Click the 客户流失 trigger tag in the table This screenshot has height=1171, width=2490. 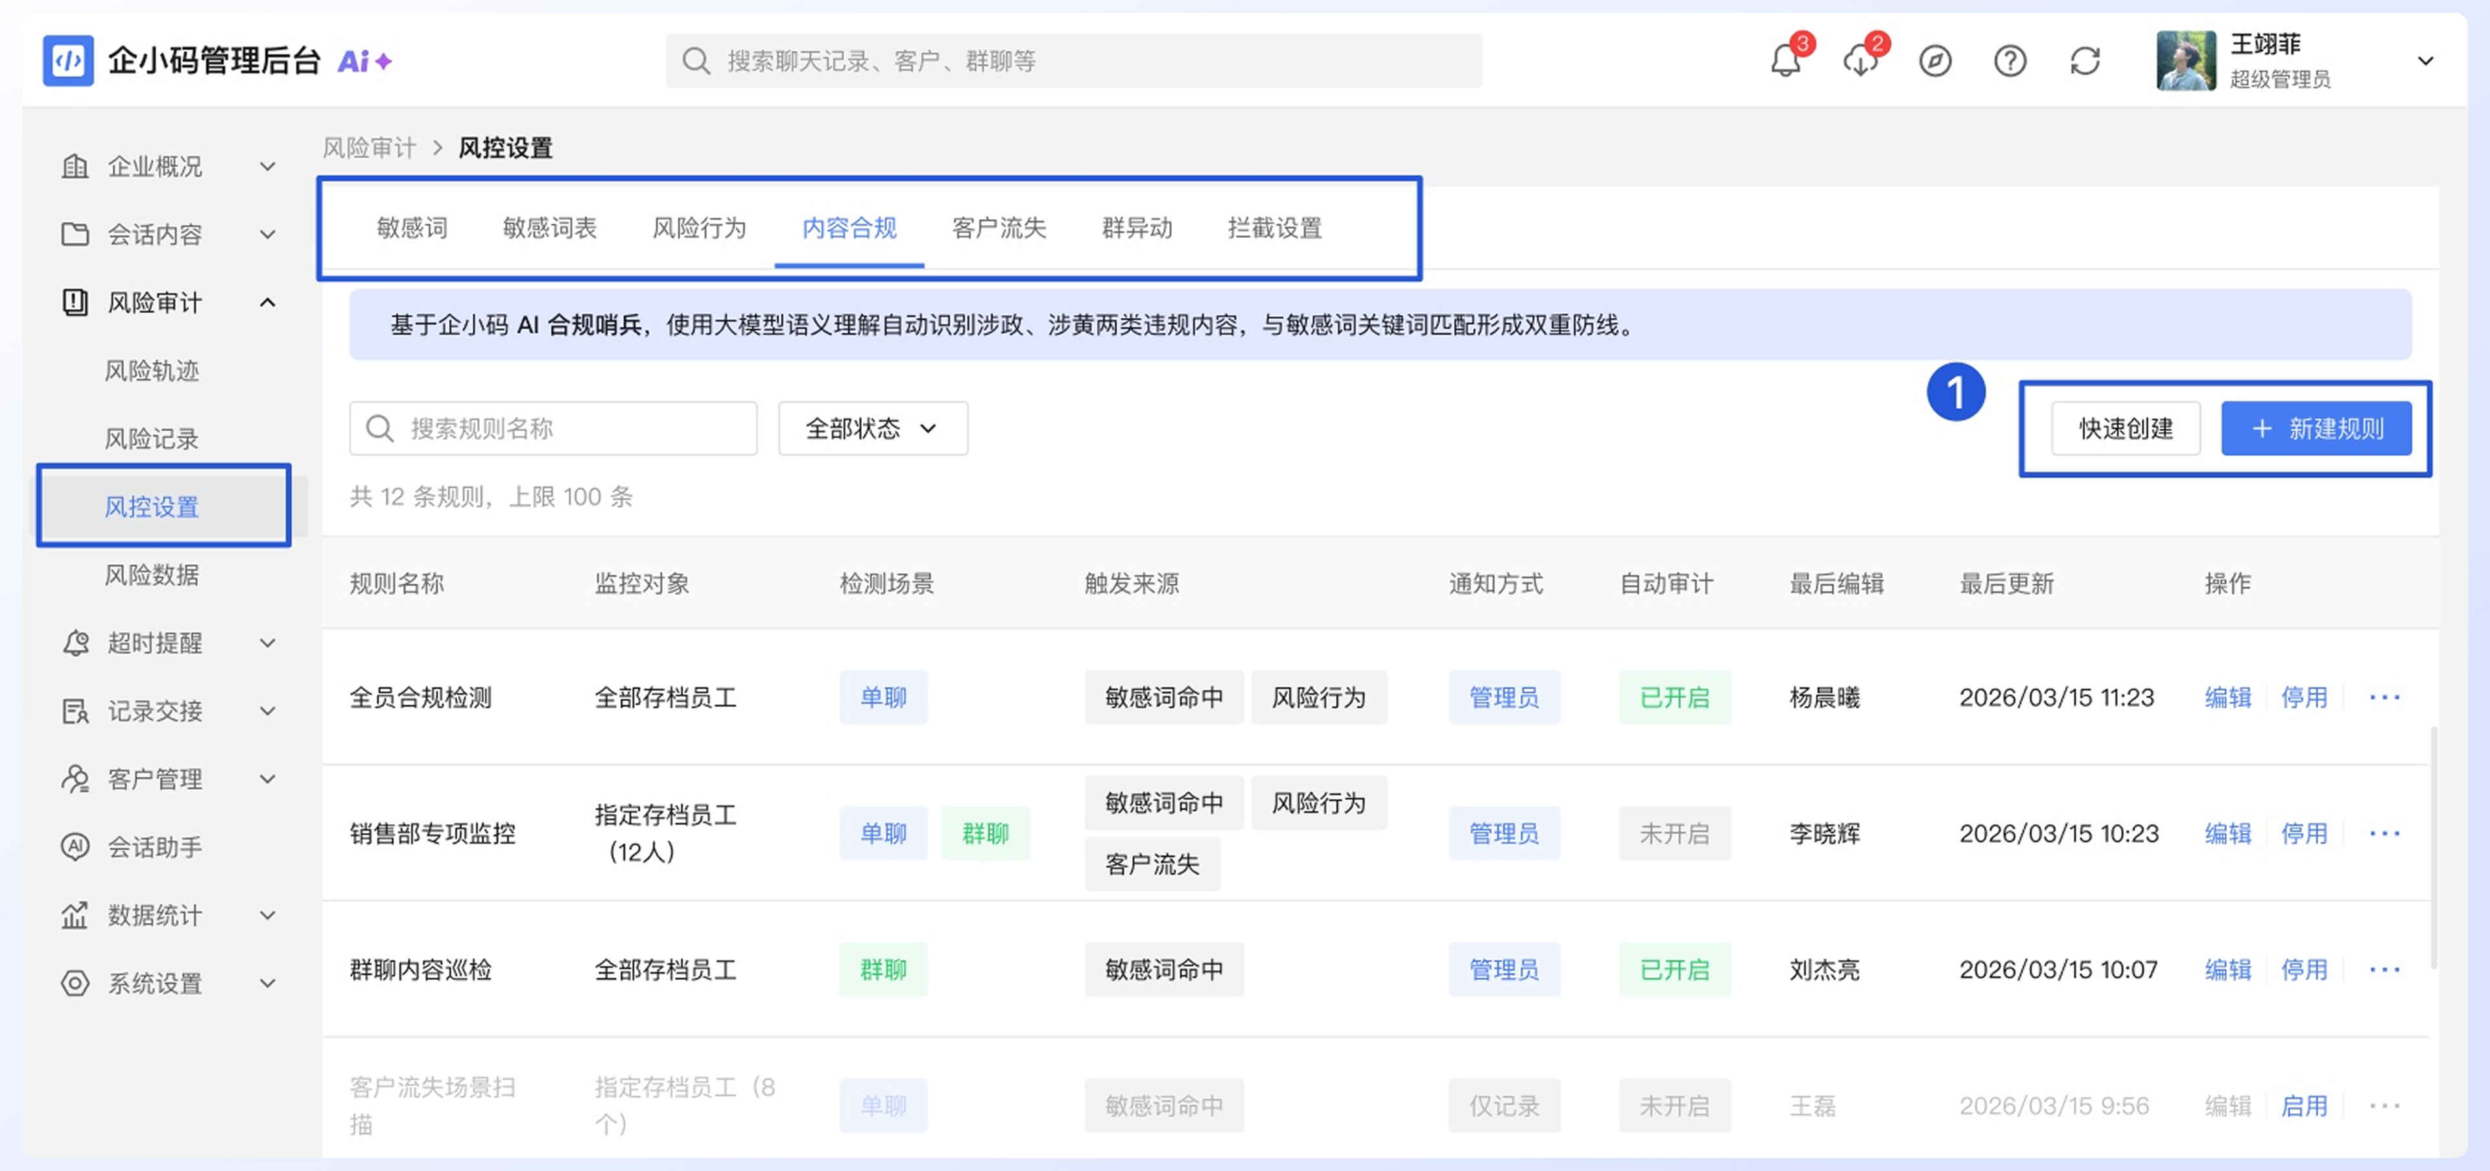pos(1152,864)
